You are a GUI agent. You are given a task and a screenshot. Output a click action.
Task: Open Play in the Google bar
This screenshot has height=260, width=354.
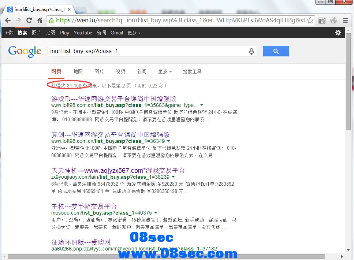64,33
